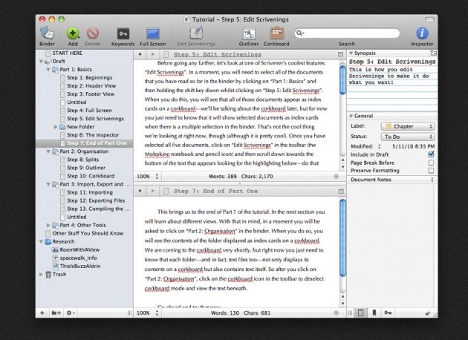Enable Page Break Before checkbox

431,163
